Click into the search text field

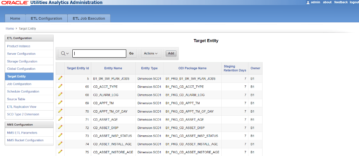pyautogui.click(x=99, y=53)
